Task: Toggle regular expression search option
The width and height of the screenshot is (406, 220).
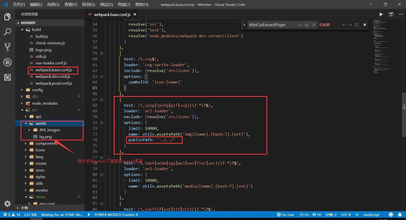Action: 313,25
